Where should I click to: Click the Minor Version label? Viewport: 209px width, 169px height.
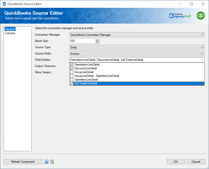tap(43, 72)
